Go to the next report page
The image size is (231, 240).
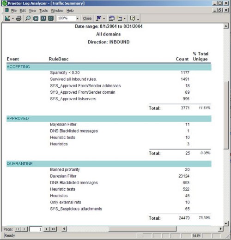click(x=46, y=229)
